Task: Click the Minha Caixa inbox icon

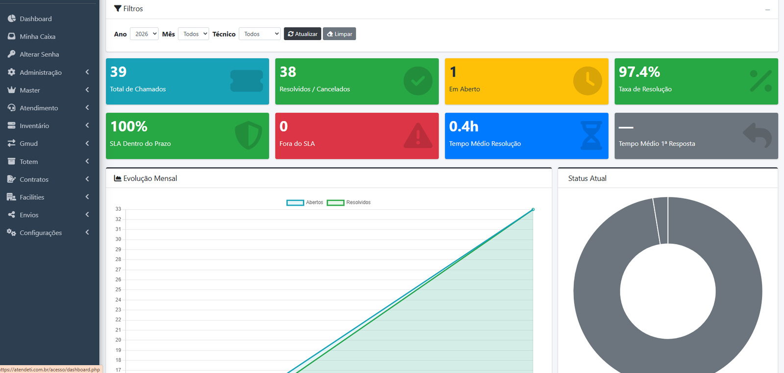Action: click(12, 36)
